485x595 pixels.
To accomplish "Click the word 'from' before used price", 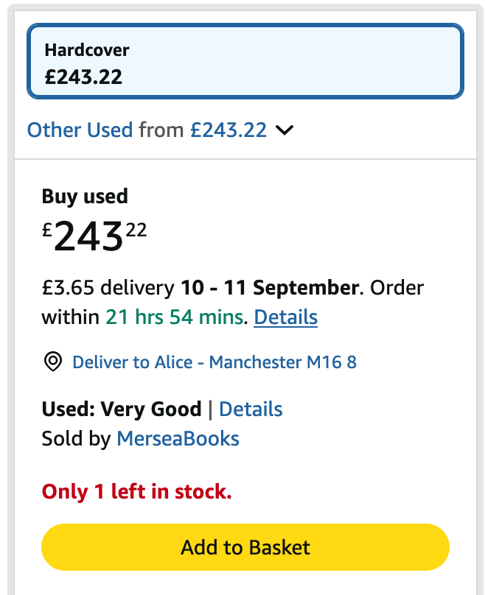I will tap(161, 130).
